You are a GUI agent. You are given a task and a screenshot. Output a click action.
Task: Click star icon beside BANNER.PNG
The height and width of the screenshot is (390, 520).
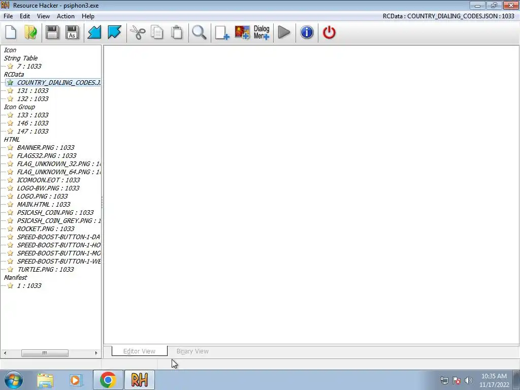point(10,148)
